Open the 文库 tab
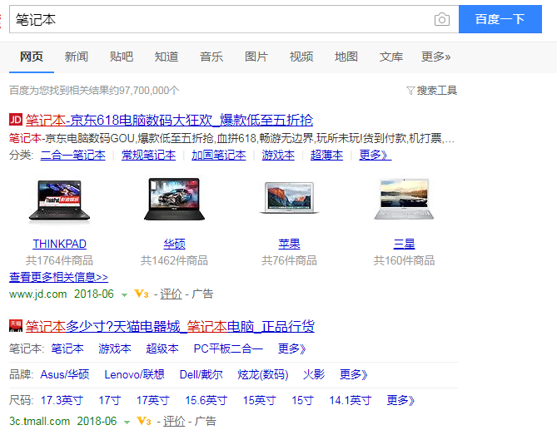The width and height of the screenshot is (557, 430). point(391,57)
